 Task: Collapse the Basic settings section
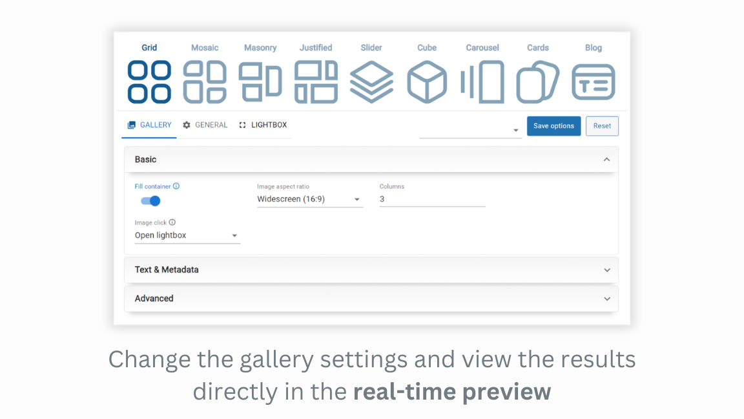click(x=606, y=159)
